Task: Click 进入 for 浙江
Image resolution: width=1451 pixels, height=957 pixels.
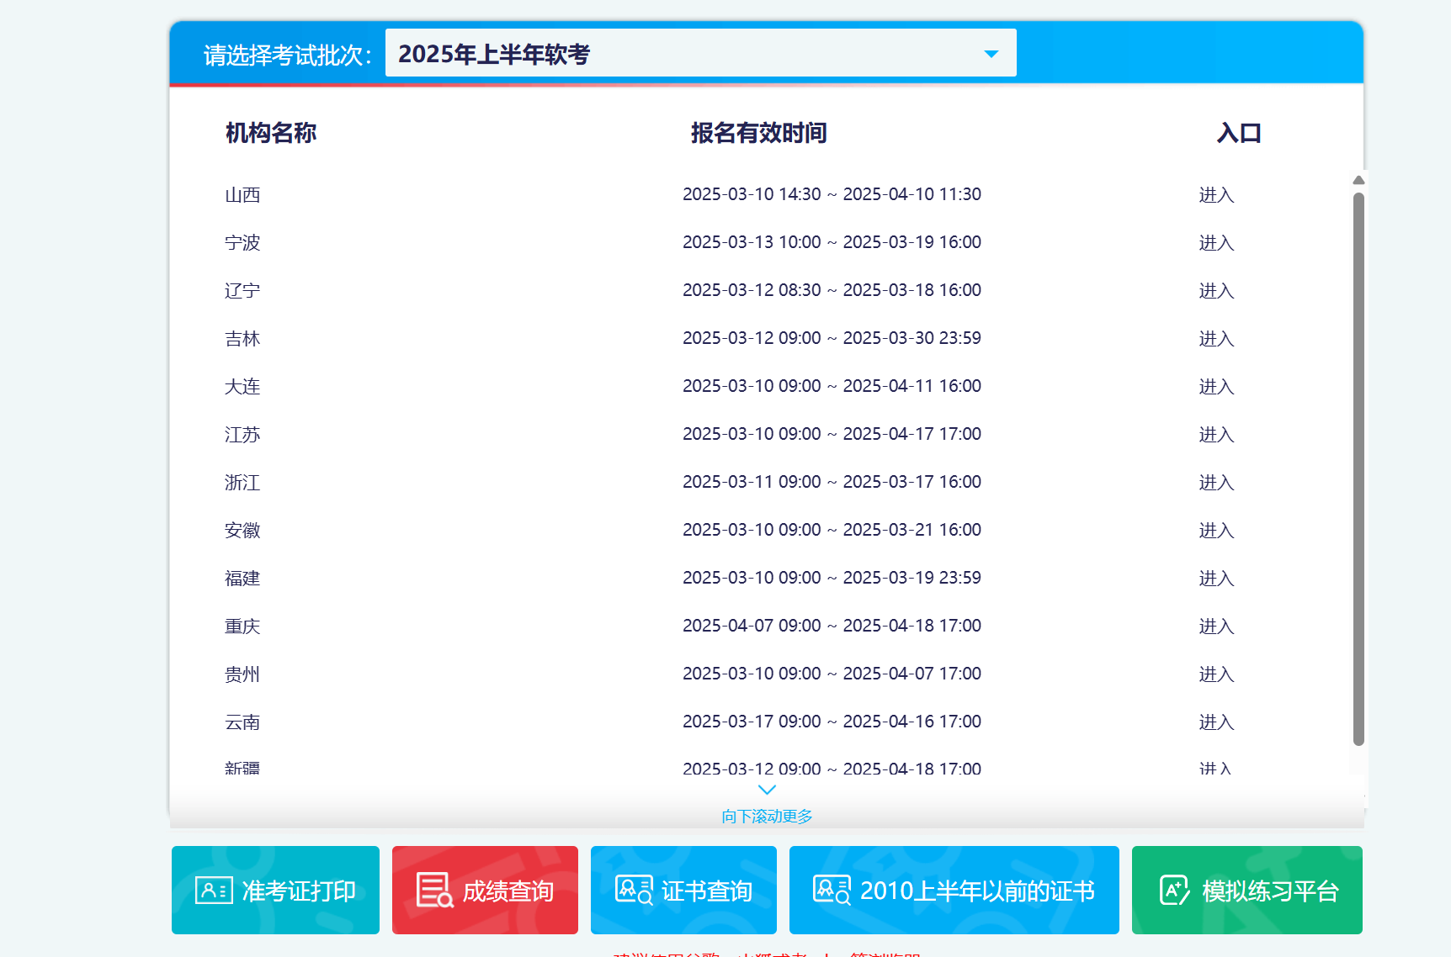Action: (1216, 483)
